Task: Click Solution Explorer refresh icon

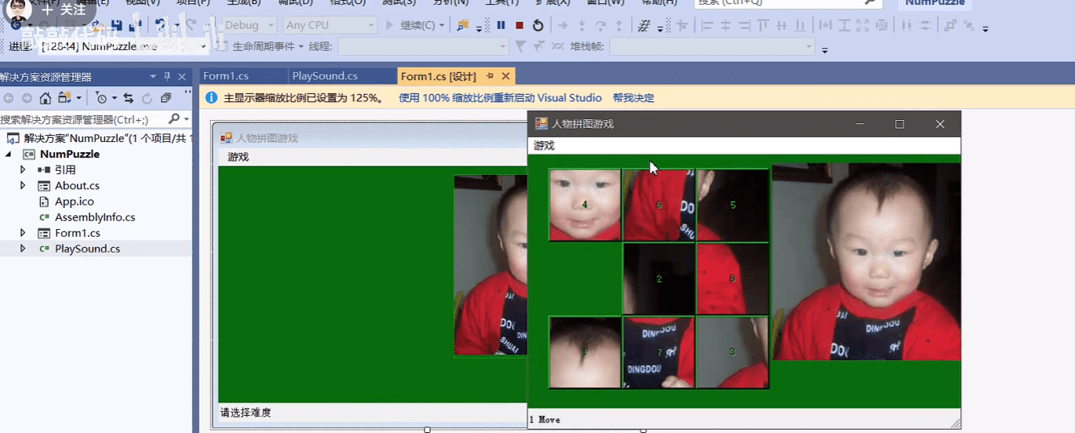Action: point(147,98)
